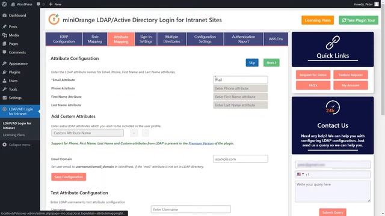Start the Take Plugin Tour button
The width and height of the screenshot is (385, 216).
coord(359,20)
